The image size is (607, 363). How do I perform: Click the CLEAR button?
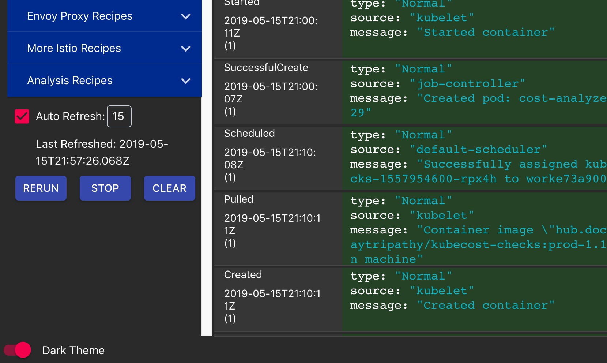pos(170,188)
